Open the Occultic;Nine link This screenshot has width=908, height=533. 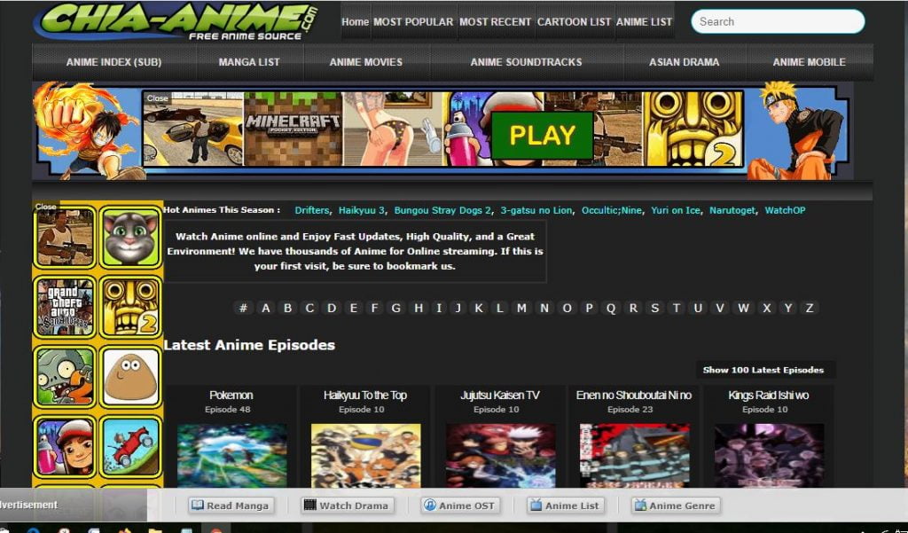[x=612, y=210]
